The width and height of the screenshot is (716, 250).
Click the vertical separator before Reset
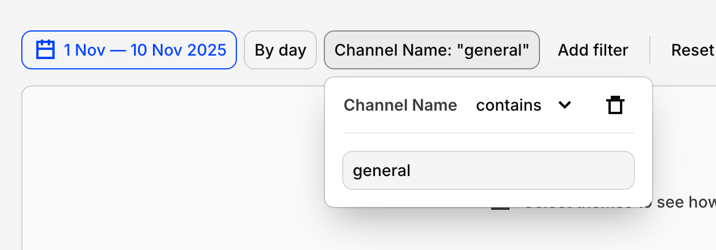650,50
